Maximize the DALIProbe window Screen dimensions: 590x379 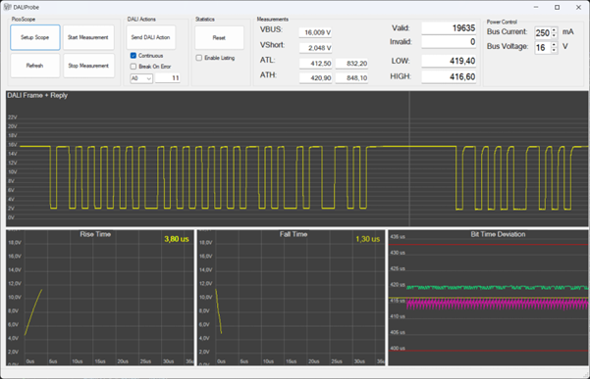tap(558, 7)
